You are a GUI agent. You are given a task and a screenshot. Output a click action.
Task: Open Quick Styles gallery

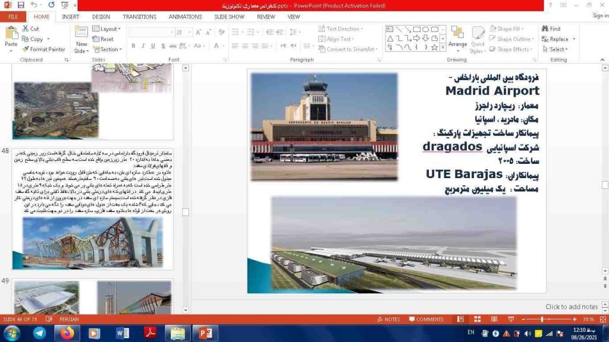coord(478,40)
